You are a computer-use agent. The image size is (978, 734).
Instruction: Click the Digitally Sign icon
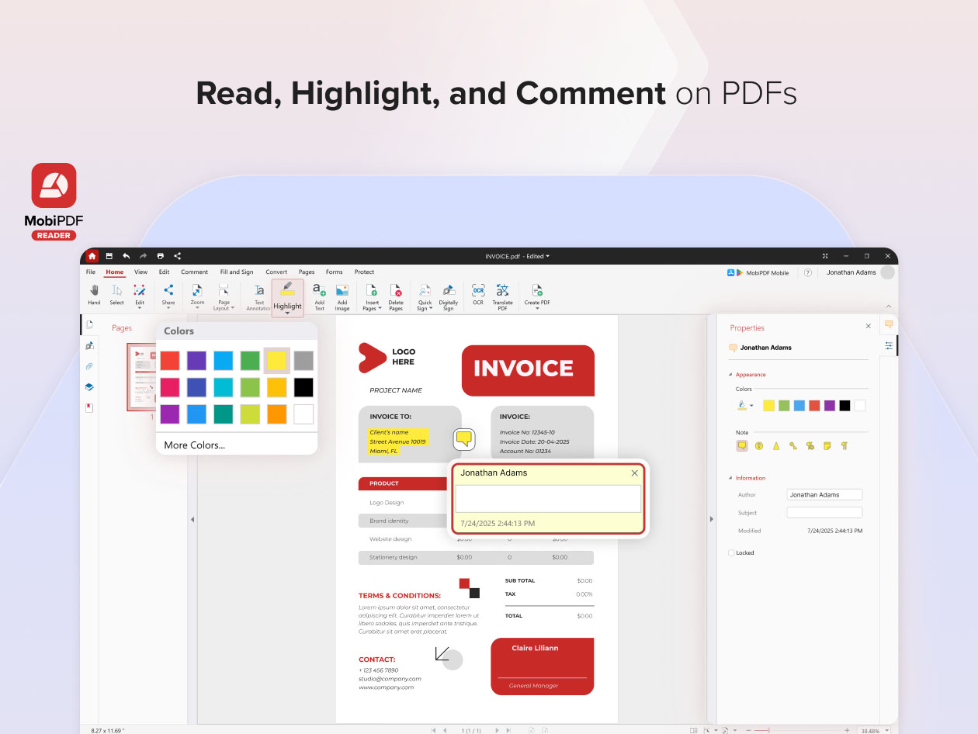(449, 293)
